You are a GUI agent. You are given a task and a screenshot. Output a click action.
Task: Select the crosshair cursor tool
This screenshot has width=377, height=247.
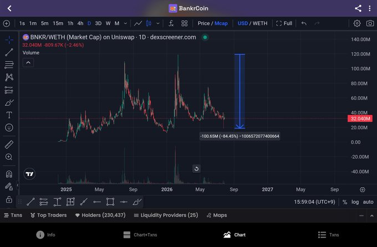point(9,40)
